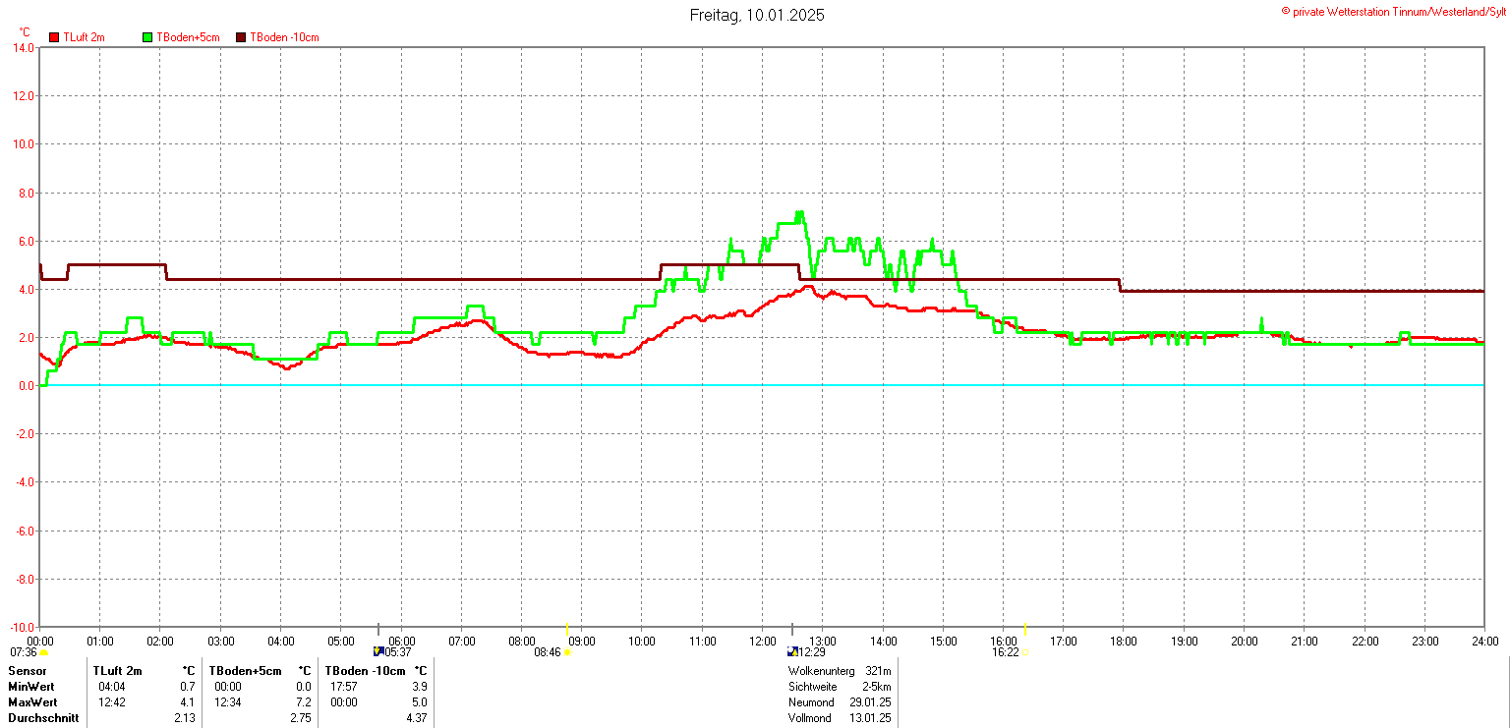
Task: Click the red TLuft 2m legend square
Action: [54, 37]
